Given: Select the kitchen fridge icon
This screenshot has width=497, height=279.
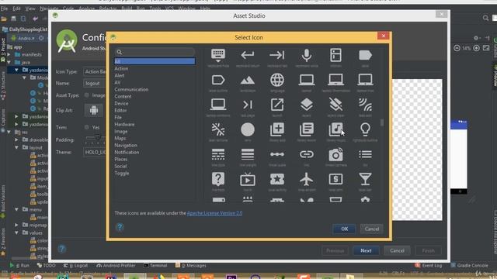Looking at the screenshot, I should click(x=335, y=55).
